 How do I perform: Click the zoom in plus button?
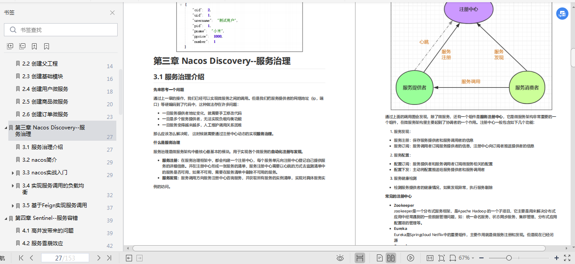click(557, 258)
